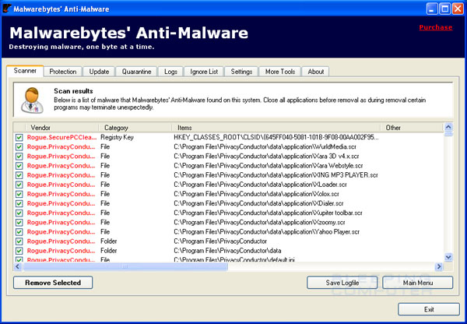Click the Exit button

[x=429, y=309]
